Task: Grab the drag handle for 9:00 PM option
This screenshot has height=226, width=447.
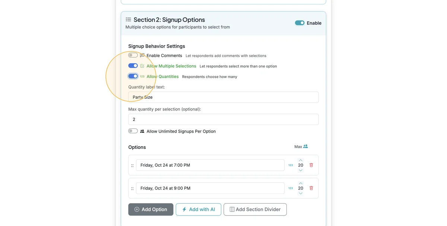Action: pos(132,188)
